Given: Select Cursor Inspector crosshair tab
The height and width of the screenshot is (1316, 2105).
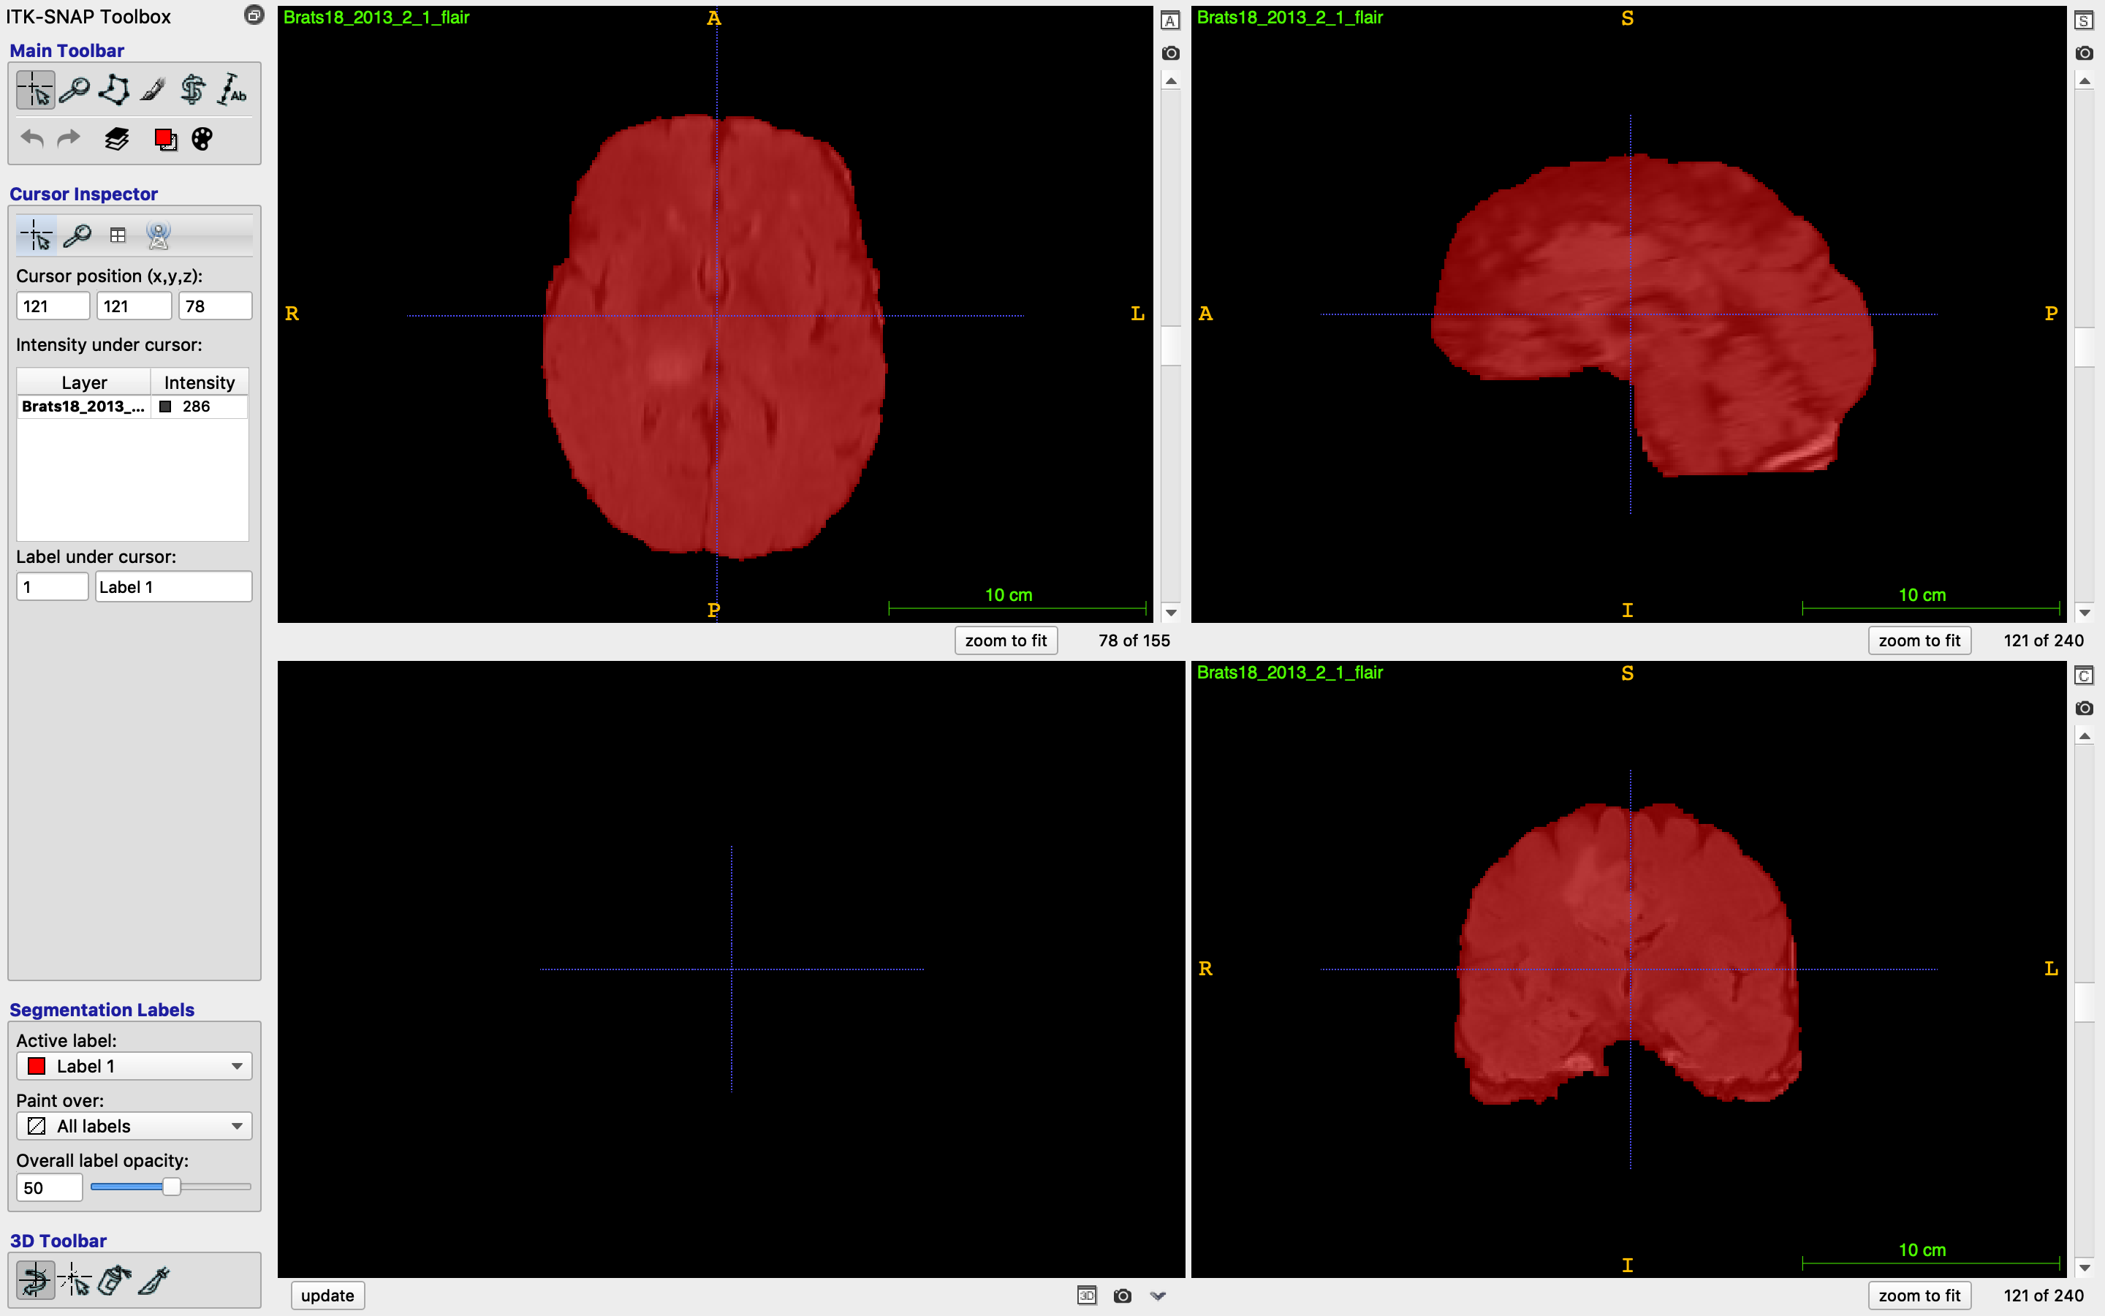Looking at the screenshot, I should (x=37, y=235).
